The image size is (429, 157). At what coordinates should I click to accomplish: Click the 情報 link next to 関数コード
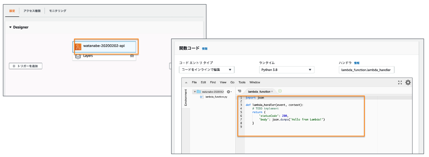205,48
